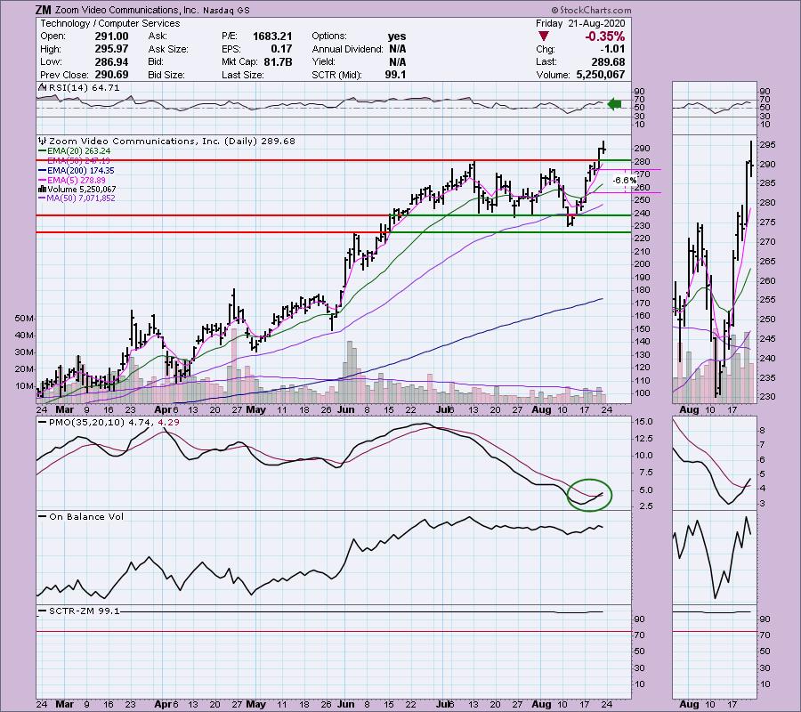Image resolution: width=801 pixels, height=712 pixels.
Task: Click the zoomed August price thumbnail panel
Action: (714, 269)
